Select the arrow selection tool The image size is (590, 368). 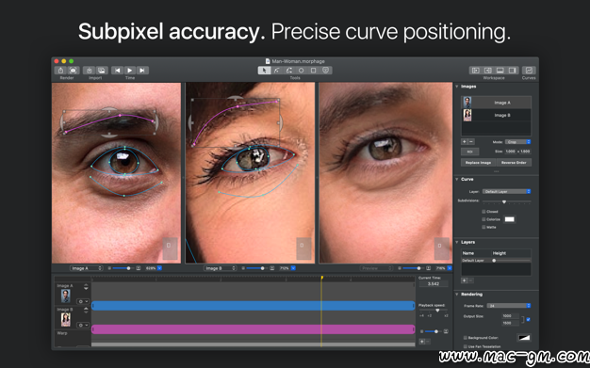pos(264,71)
